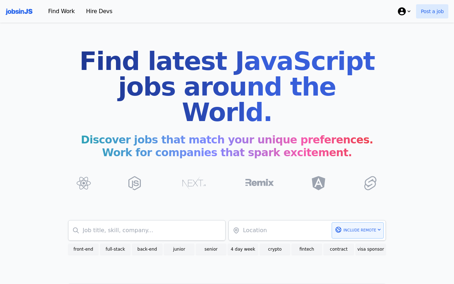Filter by the front-end tag

83,249
